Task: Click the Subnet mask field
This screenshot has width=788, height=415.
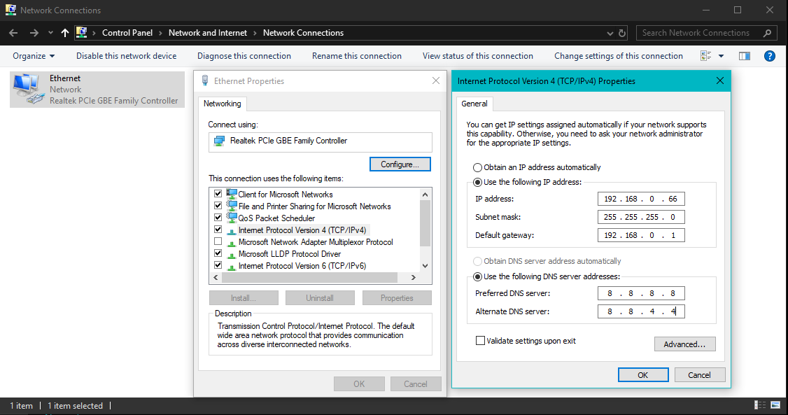Action: [x=641, y=217]
